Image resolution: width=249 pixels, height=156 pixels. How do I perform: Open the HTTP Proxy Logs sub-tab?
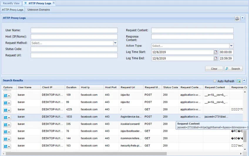[13, 10]
